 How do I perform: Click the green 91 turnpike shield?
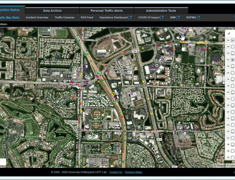pyautogui.click(x=86, y=54)
